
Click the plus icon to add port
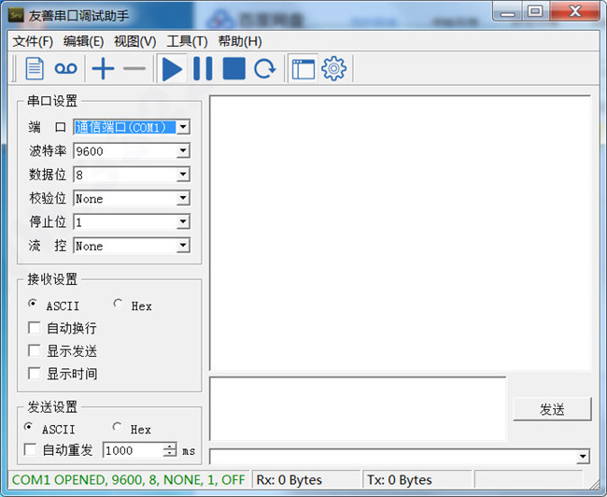click(x=103, y=68)
